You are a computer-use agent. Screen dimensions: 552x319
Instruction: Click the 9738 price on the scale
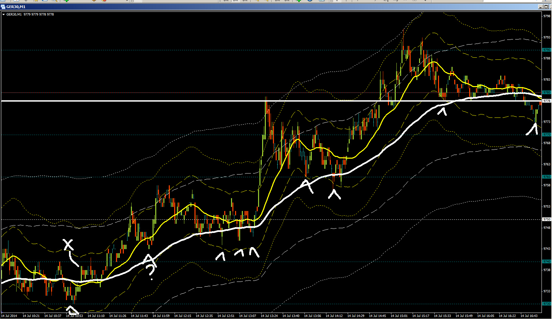tap(547, 270)
